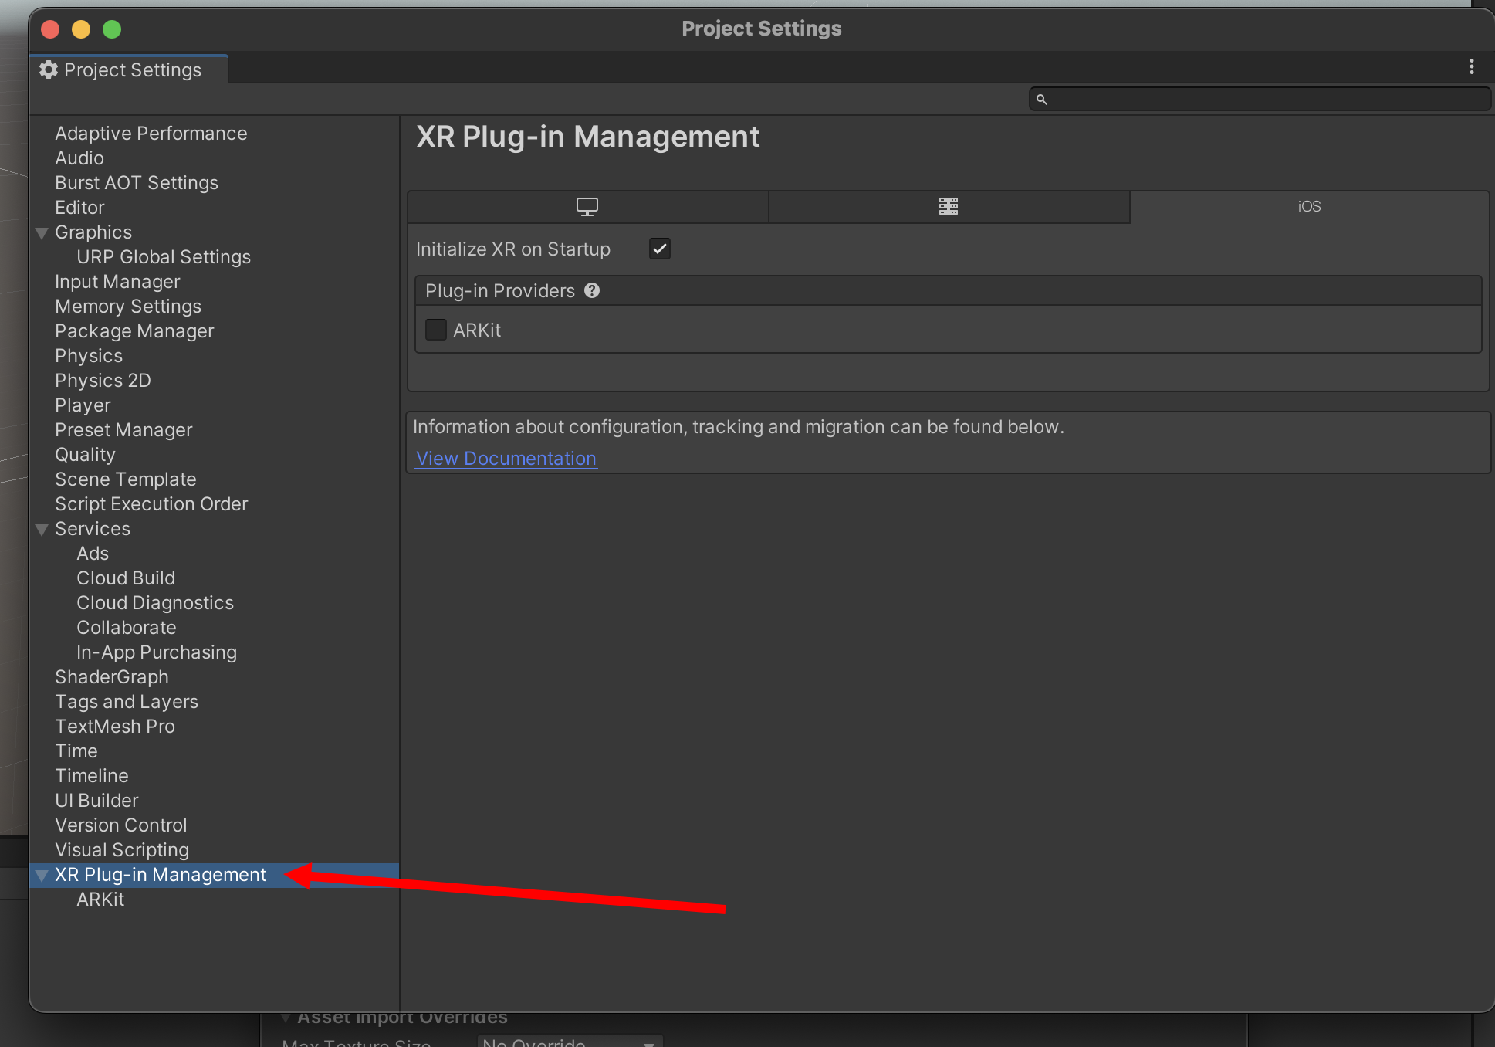
Task: Click the Dedicated Server platform tab icon
Action: click(x=948, y=207)
